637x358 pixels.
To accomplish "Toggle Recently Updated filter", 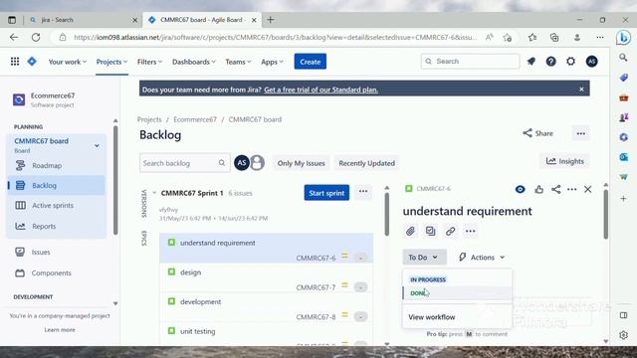I will click(367, 163).
